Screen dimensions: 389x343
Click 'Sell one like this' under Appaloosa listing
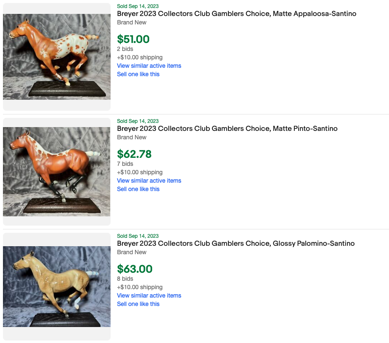point(138,74)
